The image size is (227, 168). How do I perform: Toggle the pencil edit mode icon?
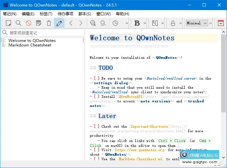pyautogui.click(x=59, y=23)
